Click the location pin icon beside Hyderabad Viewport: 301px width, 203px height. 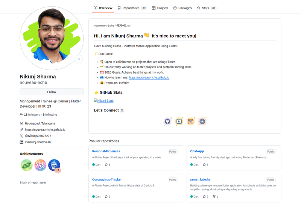click(21, 123)
